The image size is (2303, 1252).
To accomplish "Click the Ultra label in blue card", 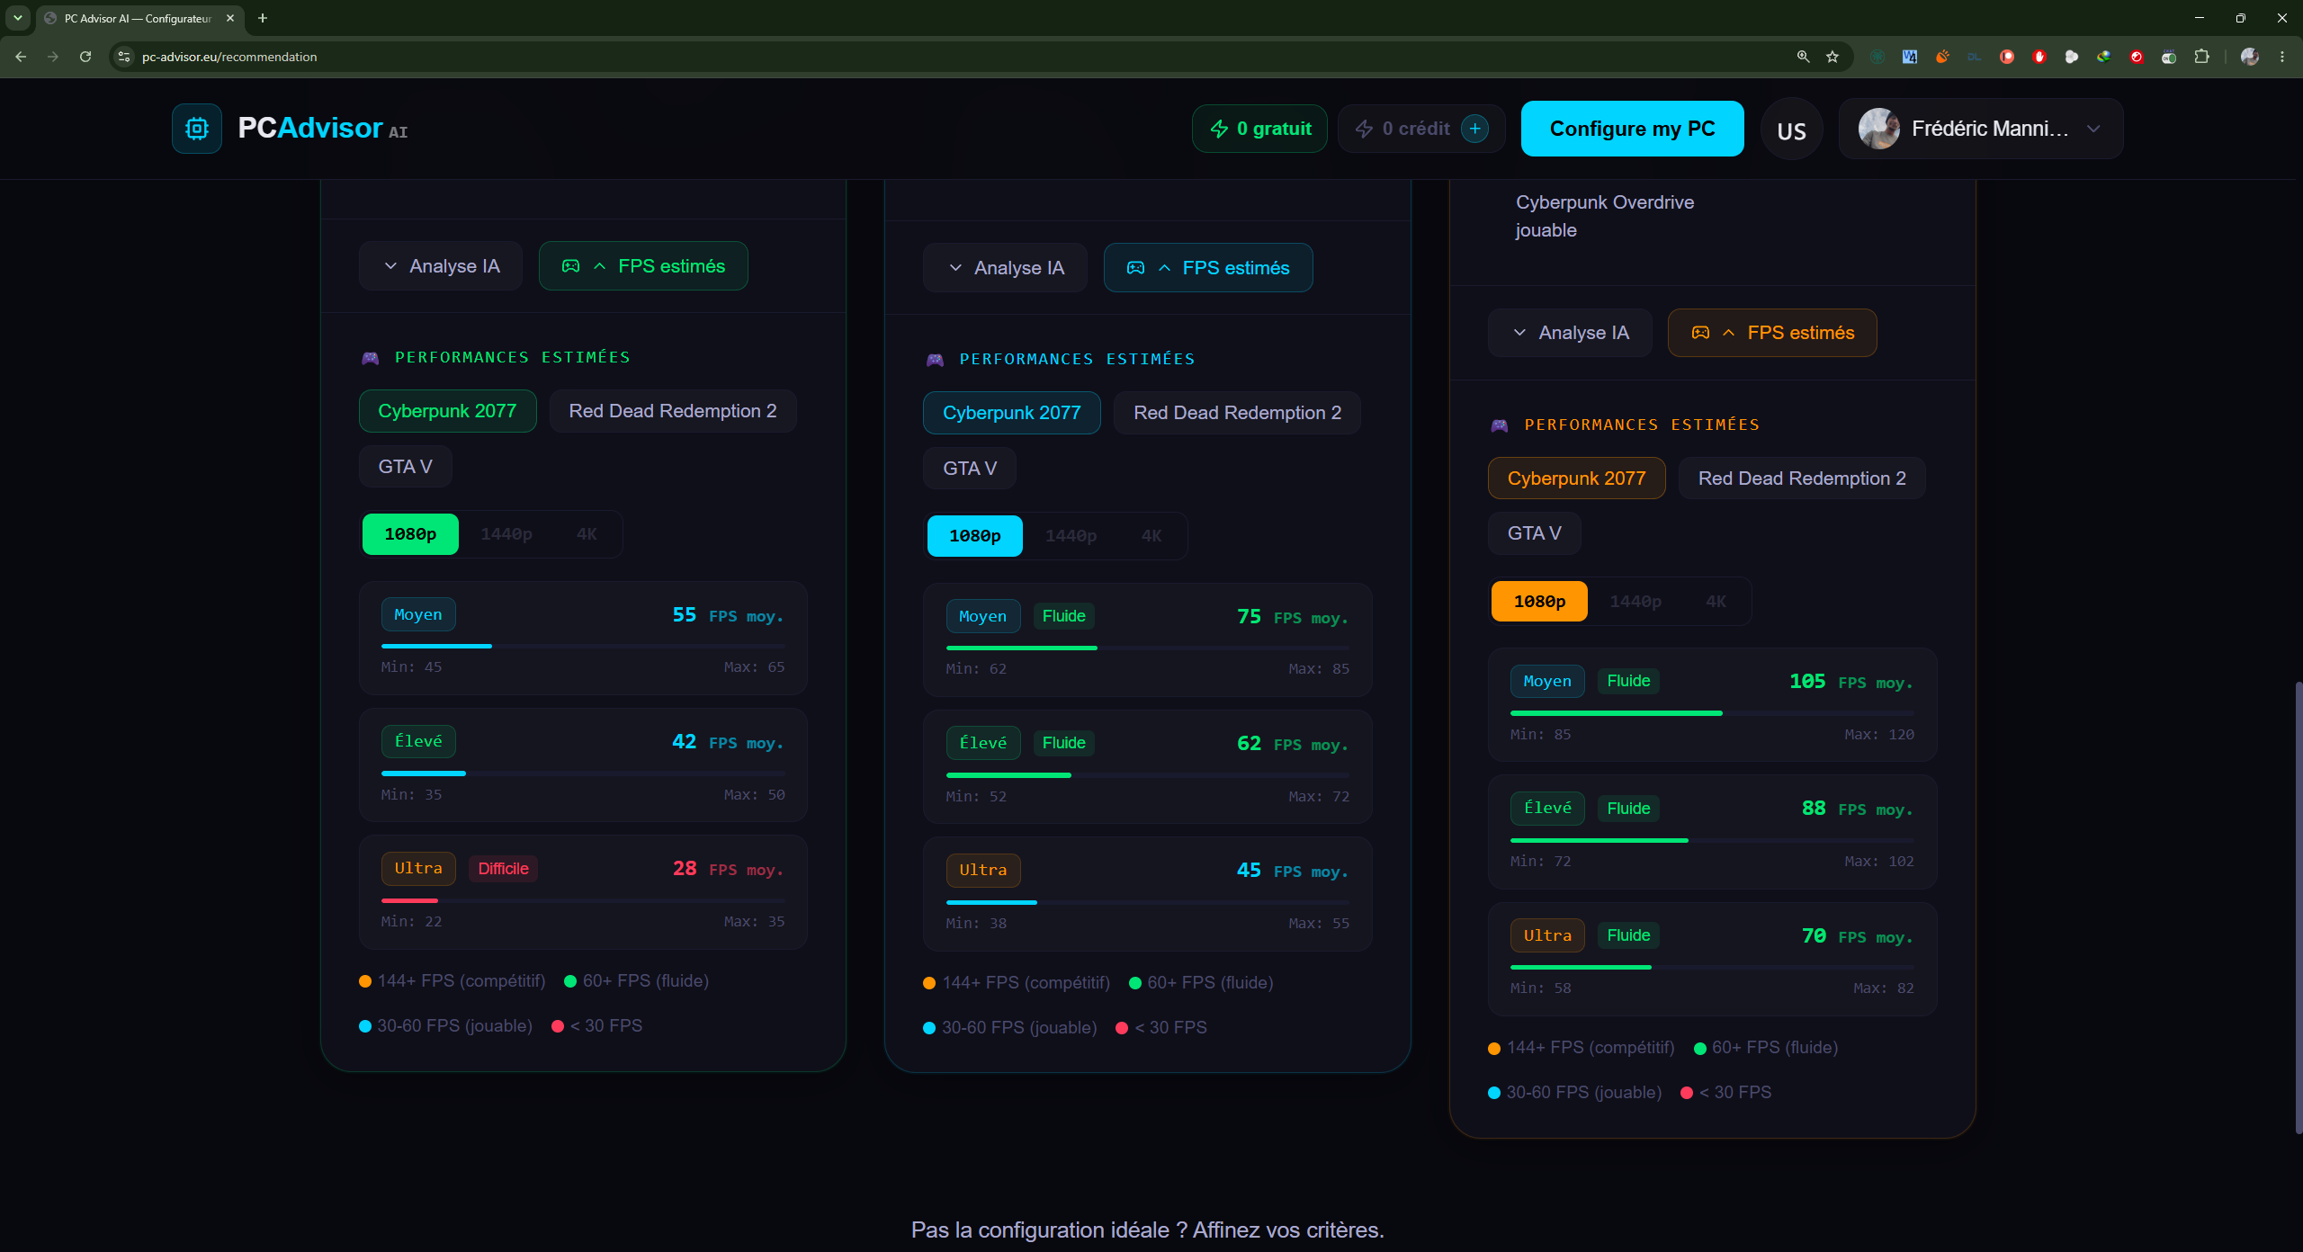I will [x=983, y=870].
